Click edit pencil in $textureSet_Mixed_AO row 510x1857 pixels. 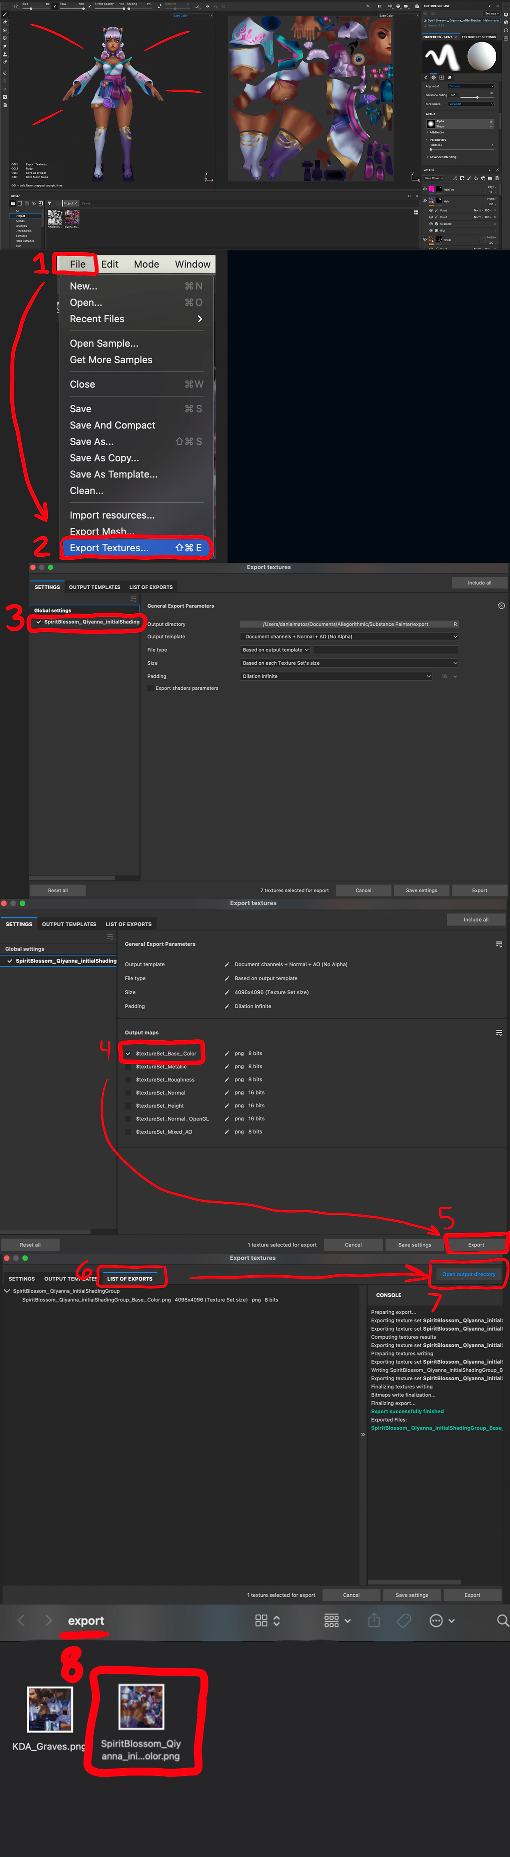227,1132
